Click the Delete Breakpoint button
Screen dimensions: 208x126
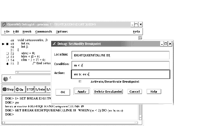coord(108,92)
